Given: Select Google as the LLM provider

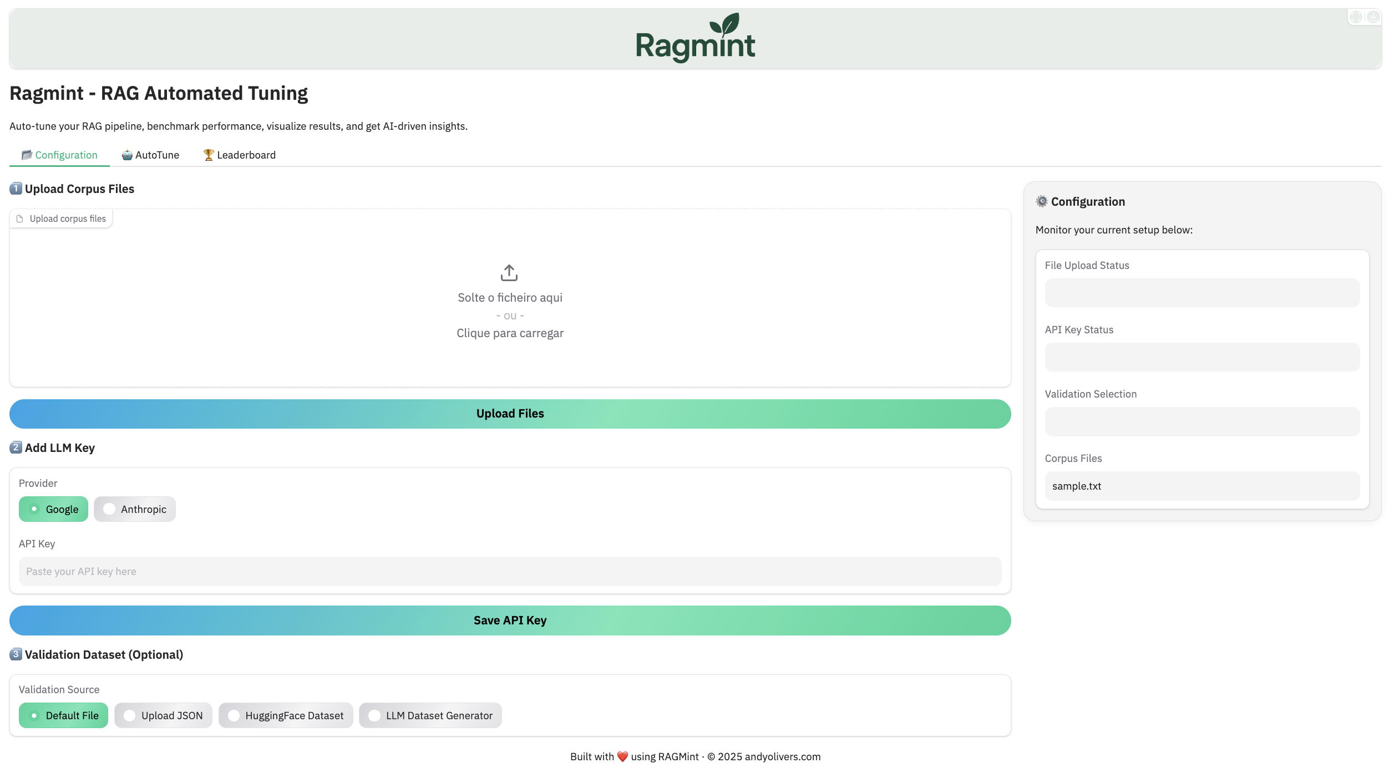Looking at the screenshot, I should (x=53, y=509).
